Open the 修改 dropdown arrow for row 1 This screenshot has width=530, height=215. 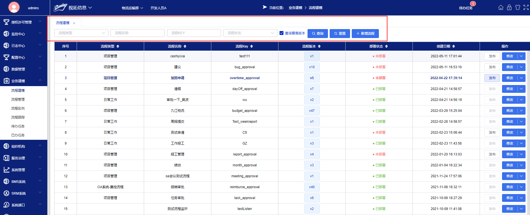click(x=521, y=56)
